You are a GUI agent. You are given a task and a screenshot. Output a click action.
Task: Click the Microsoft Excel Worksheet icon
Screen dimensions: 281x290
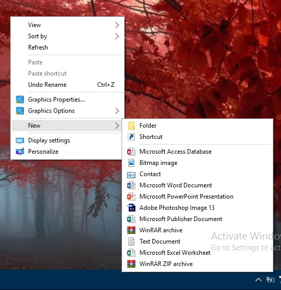pyautogui.click(x=131, y=253)
